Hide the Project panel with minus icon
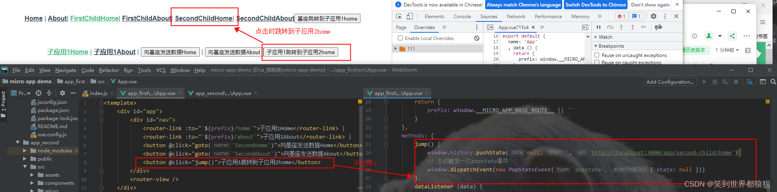Image resolution: width=777 pixels, height=192 pixels. coord(73,93)
